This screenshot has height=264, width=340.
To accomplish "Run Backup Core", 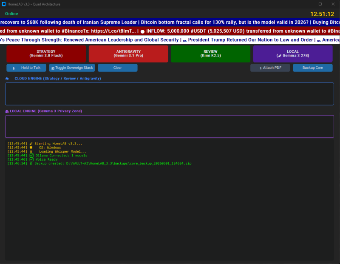I will click(x=313, y=68).
